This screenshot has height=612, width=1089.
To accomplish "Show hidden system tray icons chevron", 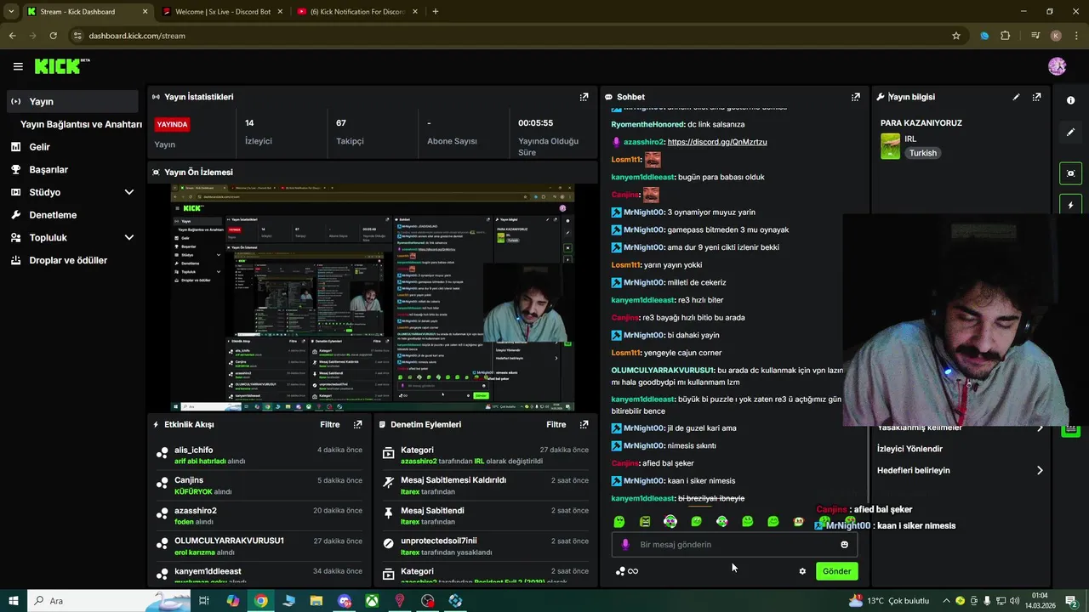I will pos(946,601).
